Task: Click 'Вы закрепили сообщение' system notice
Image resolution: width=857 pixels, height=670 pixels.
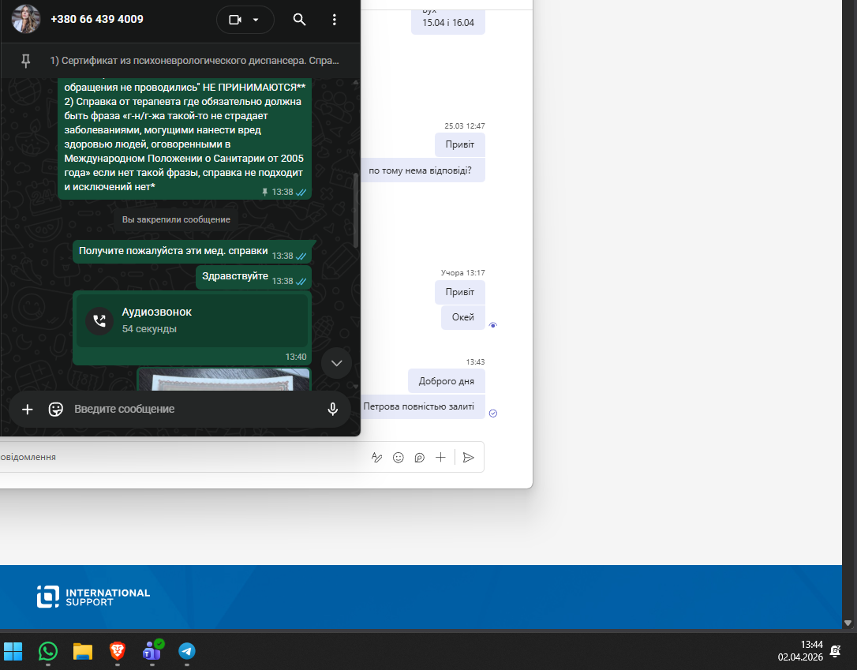Action: (x=176, y=219)
